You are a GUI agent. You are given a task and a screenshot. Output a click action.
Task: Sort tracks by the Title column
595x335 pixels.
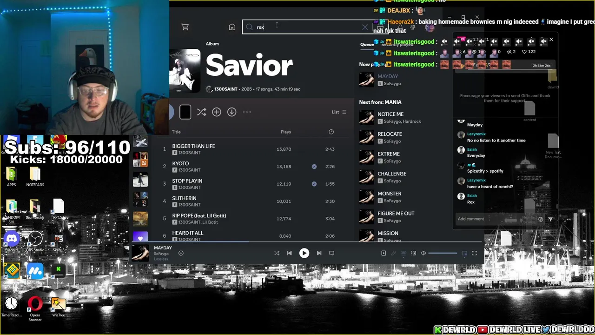pos(176,132)
